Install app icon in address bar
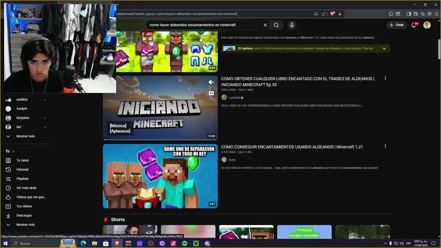 point(316,14)
